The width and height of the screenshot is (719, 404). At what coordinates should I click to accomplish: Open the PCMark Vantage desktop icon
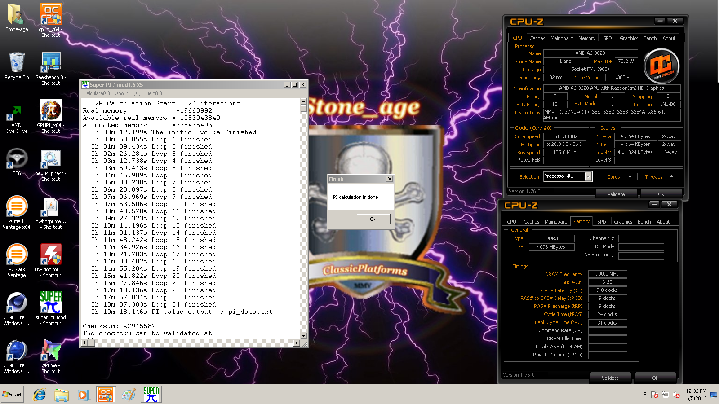click(17, 261)
